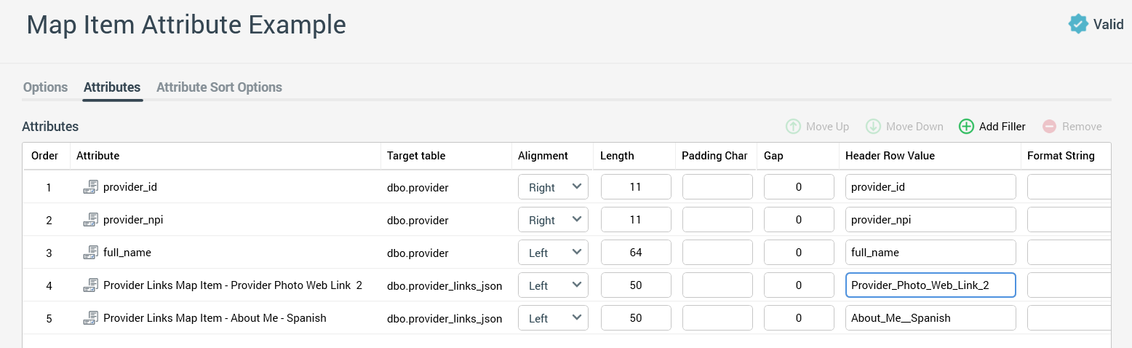Click the Remove minus icon

[1049, 127]
